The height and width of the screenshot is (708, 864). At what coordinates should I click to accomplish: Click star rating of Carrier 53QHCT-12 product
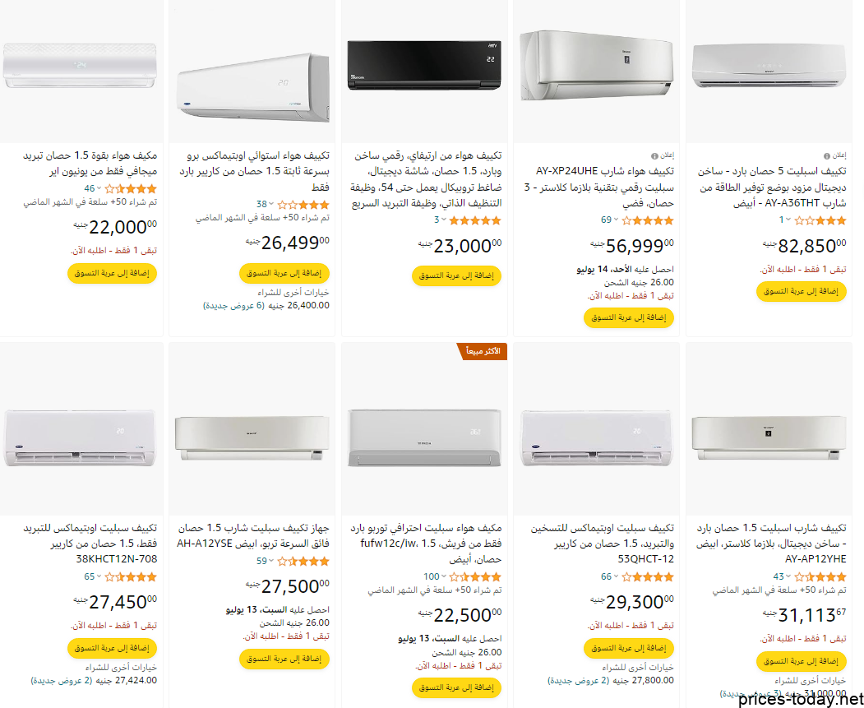point(648,577)
